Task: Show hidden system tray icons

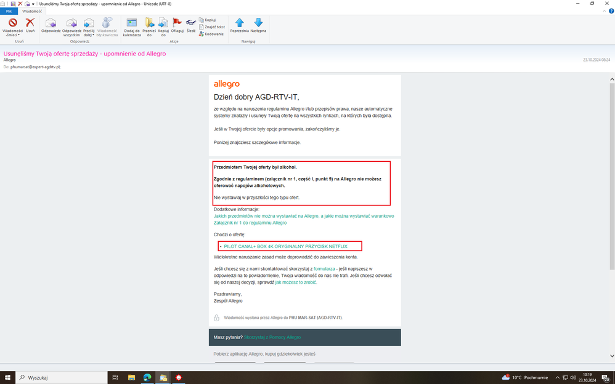Action: pos(557,377)
